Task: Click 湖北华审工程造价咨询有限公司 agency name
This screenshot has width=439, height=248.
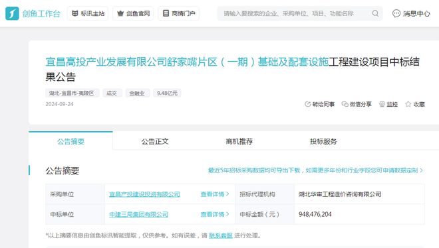Action: [x=340, y=194]
